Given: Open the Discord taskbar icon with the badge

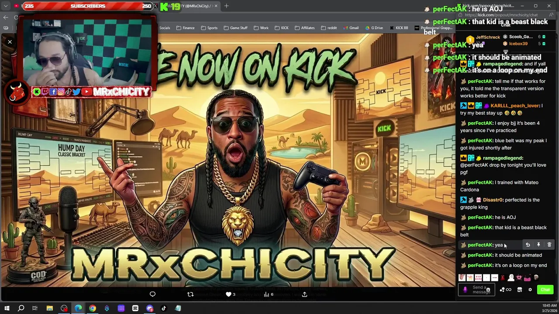Looking at the screenshot, I should (x=150, y=308).
